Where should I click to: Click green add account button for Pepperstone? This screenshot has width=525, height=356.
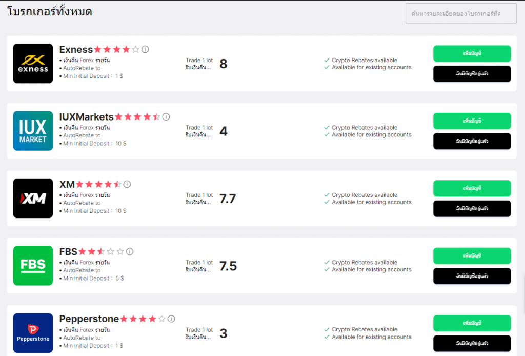[472, 323]
